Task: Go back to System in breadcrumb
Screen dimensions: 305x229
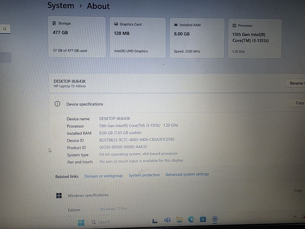Action: (61, 6)
